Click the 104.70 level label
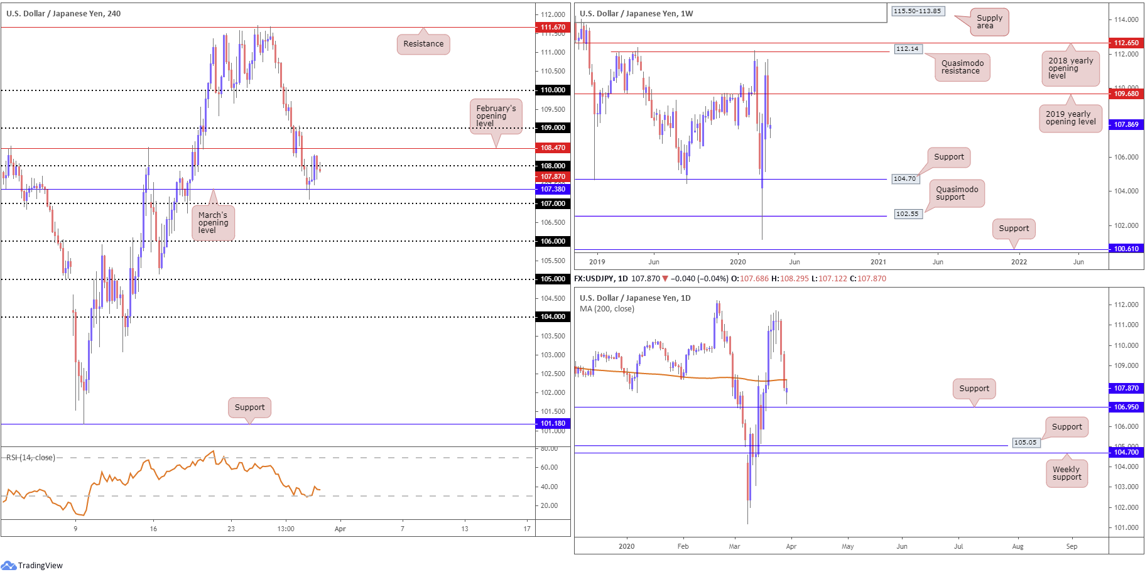This screenshot has width=1145, height=572. click(904, 179)
